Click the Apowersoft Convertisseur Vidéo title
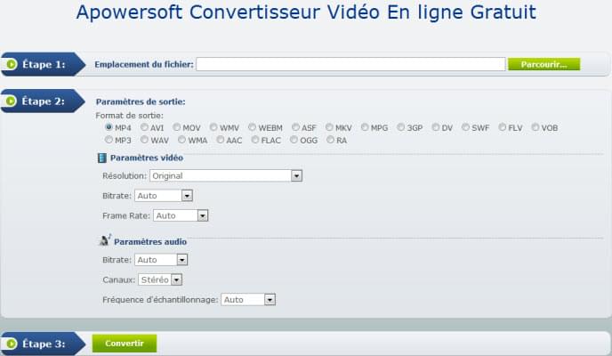 [x=306, y=12]
